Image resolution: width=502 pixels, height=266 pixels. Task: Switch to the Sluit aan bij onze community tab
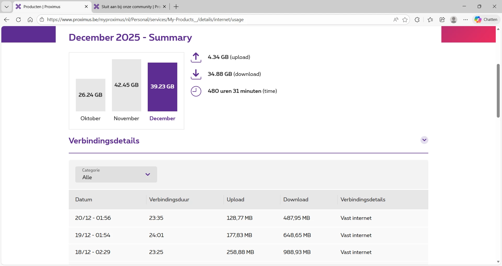128,7
